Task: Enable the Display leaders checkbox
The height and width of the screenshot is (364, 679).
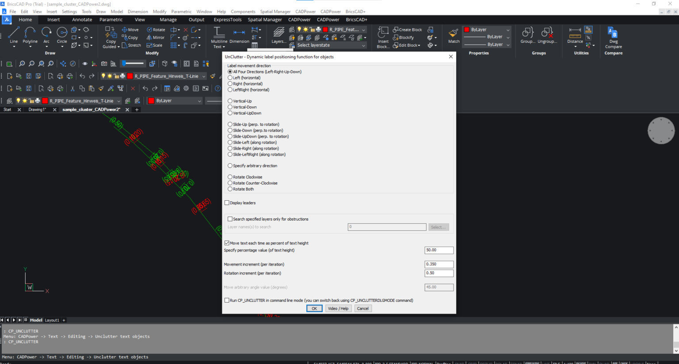Action: 227,203
